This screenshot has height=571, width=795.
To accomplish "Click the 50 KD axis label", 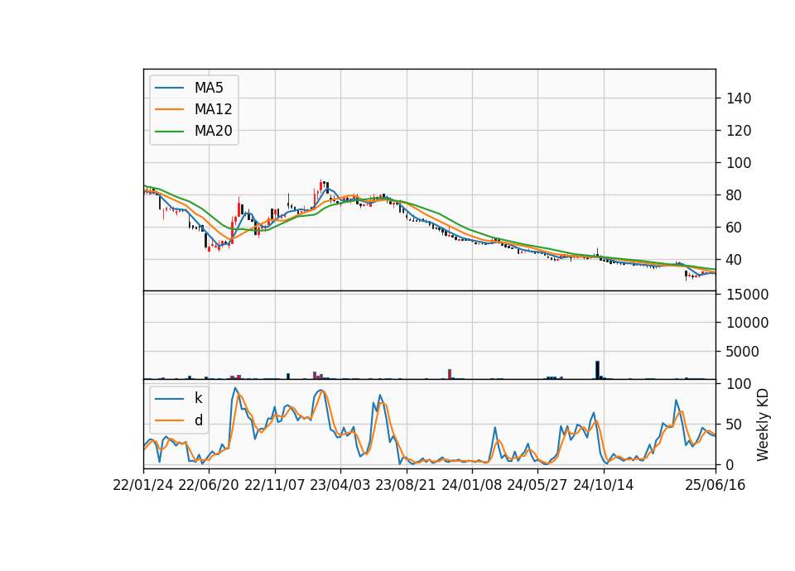I will click(x=735, y=425).
